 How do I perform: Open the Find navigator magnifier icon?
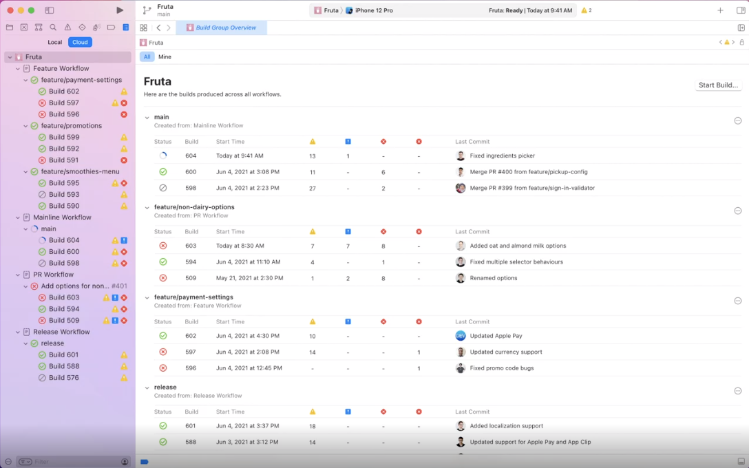53,28
